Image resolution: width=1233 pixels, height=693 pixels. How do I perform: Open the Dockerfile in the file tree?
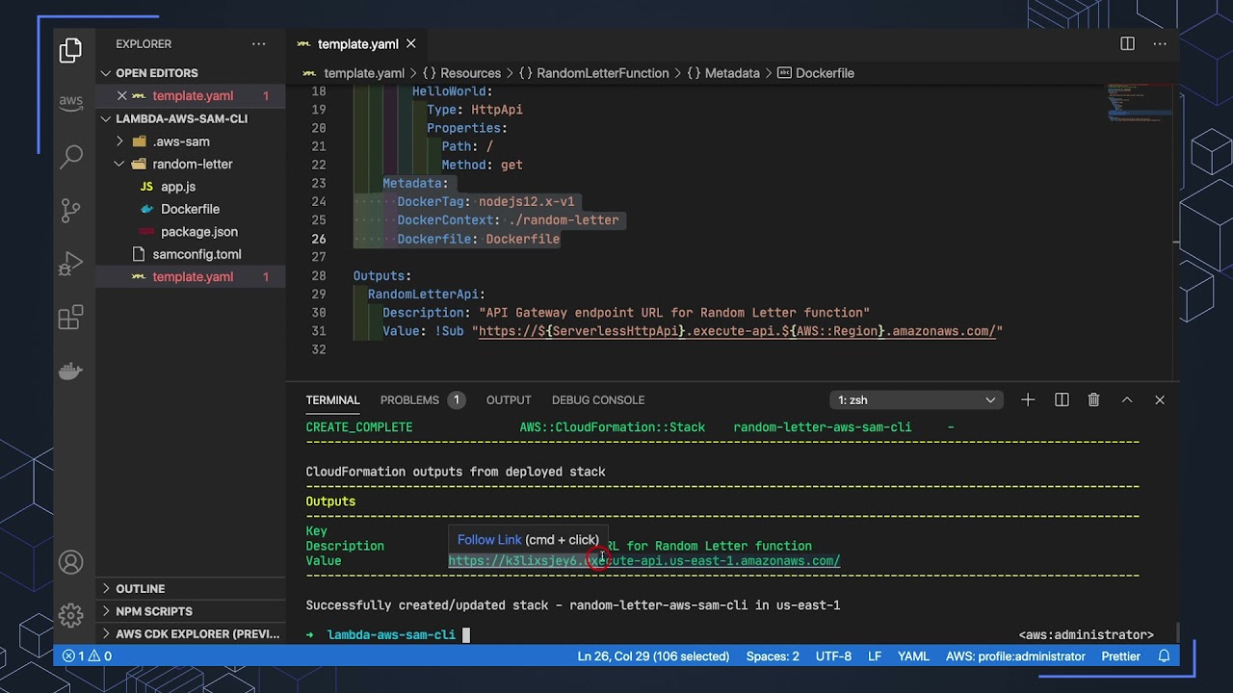coord(191,209)
